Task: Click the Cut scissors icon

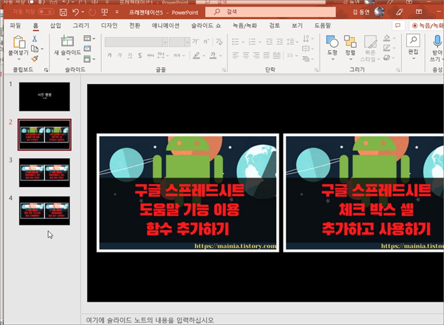Action: point(35,39)
